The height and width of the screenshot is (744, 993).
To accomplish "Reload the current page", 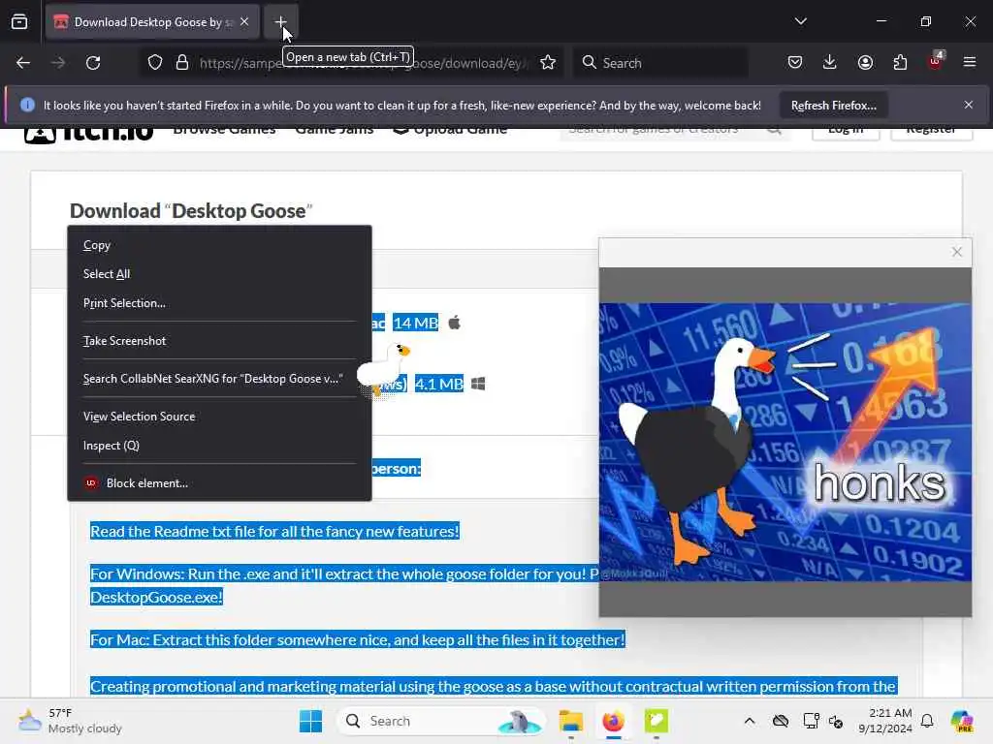I will [93, 63].
